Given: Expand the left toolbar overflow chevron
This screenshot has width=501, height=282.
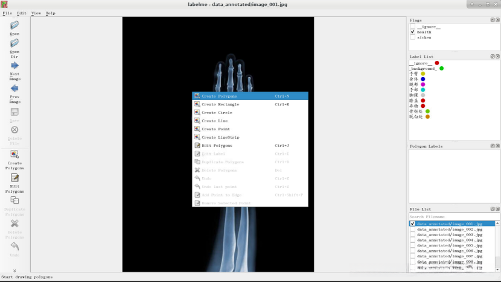Looking at the screenshot, I should [x=14, y=271].
